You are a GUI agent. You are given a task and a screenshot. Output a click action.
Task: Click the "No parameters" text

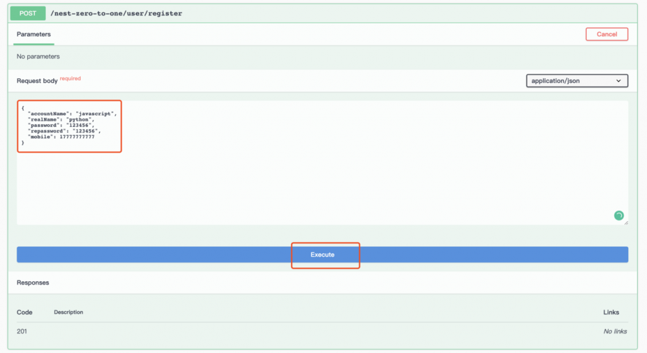(x=38, y=56)
